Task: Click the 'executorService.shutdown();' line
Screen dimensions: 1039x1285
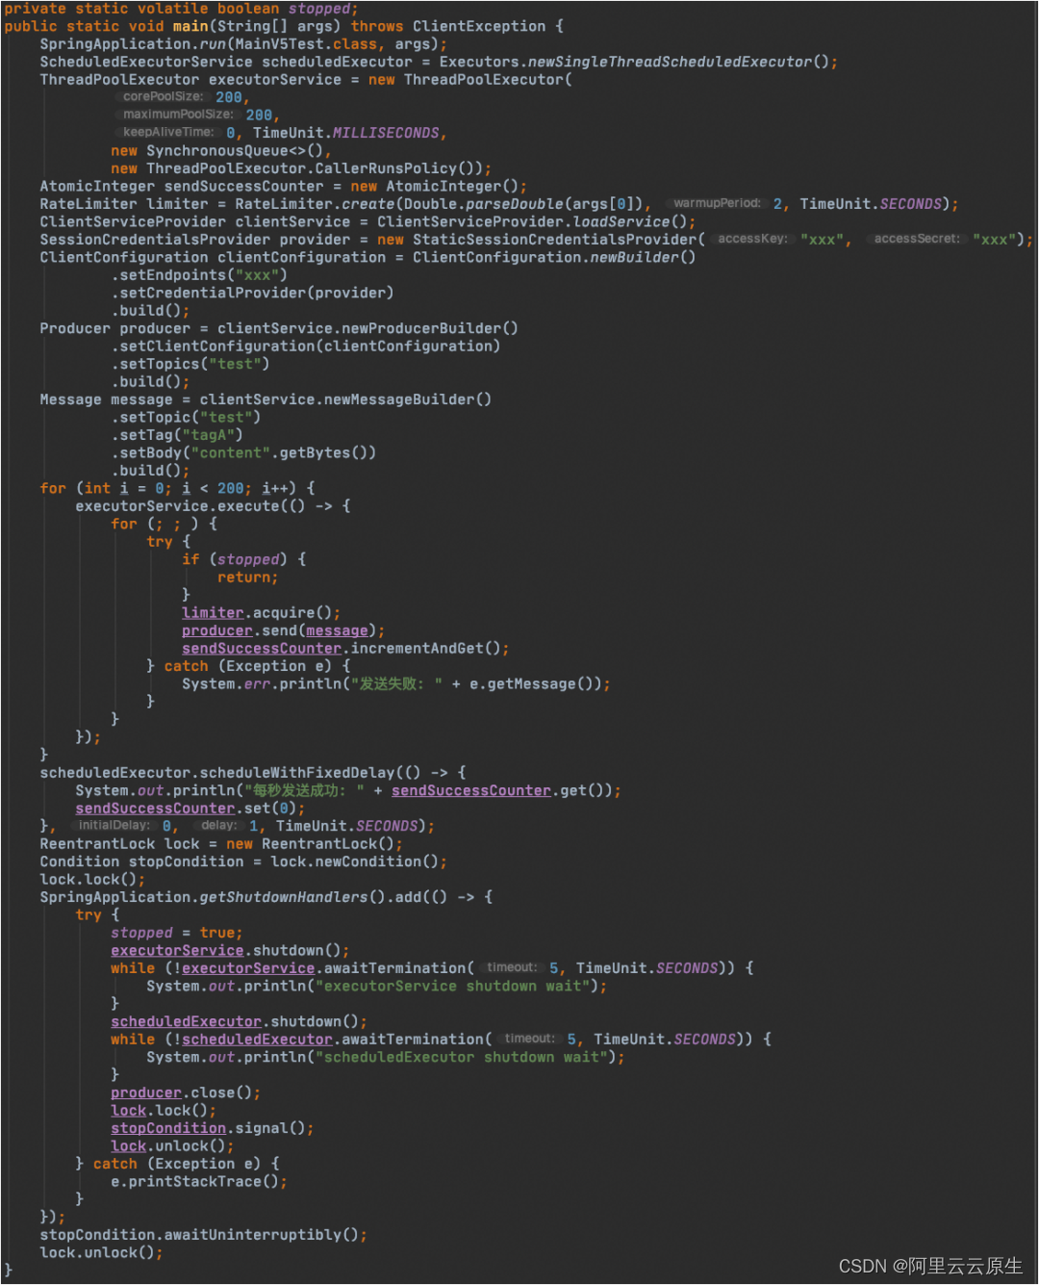Action: point(230,951)
